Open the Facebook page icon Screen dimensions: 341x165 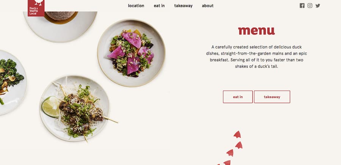click(x=302, y=6)
